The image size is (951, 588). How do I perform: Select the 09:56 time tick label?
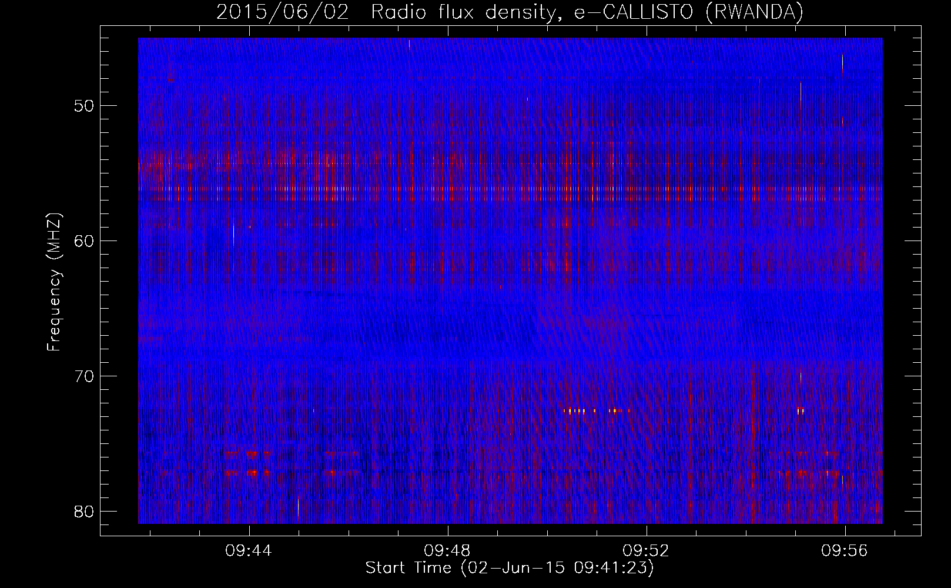click(x=845, y=550)
